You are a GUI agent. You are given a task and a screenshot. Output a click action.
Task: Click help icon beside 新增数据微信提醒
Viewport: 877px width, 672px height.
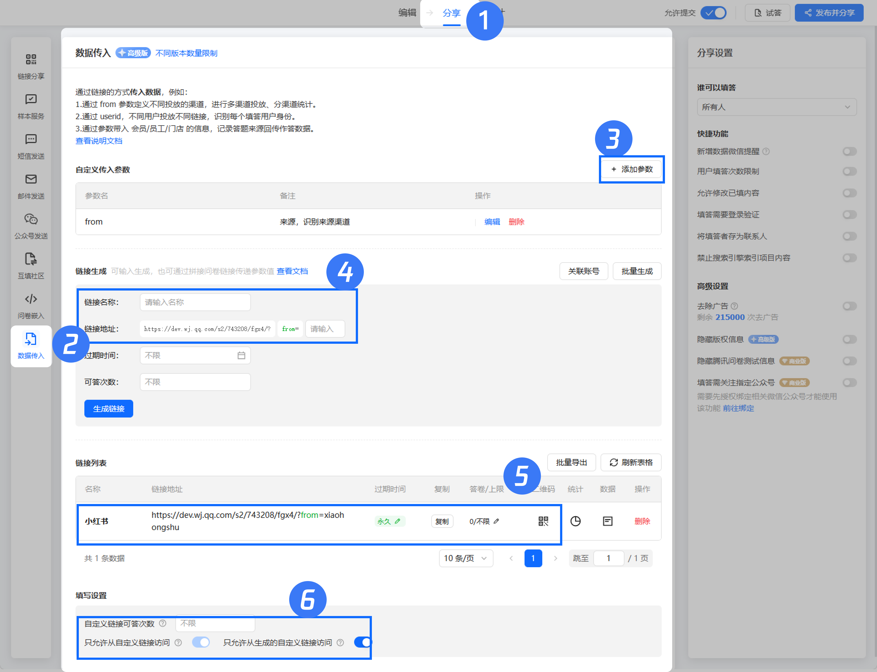coord(766,151)
